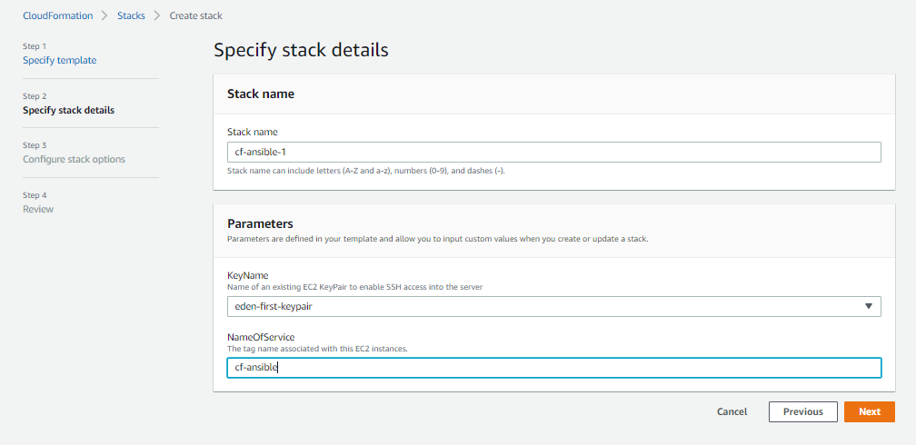Select the Specify stack details step
Image resolution: width=916 pixels, height=445 pixels.
click(68, 110)
